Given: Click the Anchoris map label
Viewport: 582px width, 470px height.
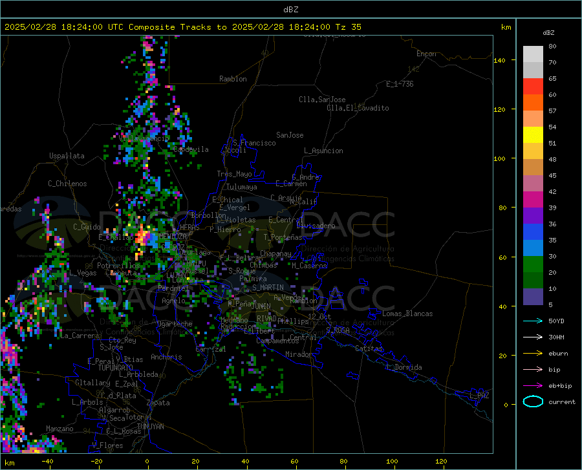Looking at the screenshot, I should tap(166, 358).
